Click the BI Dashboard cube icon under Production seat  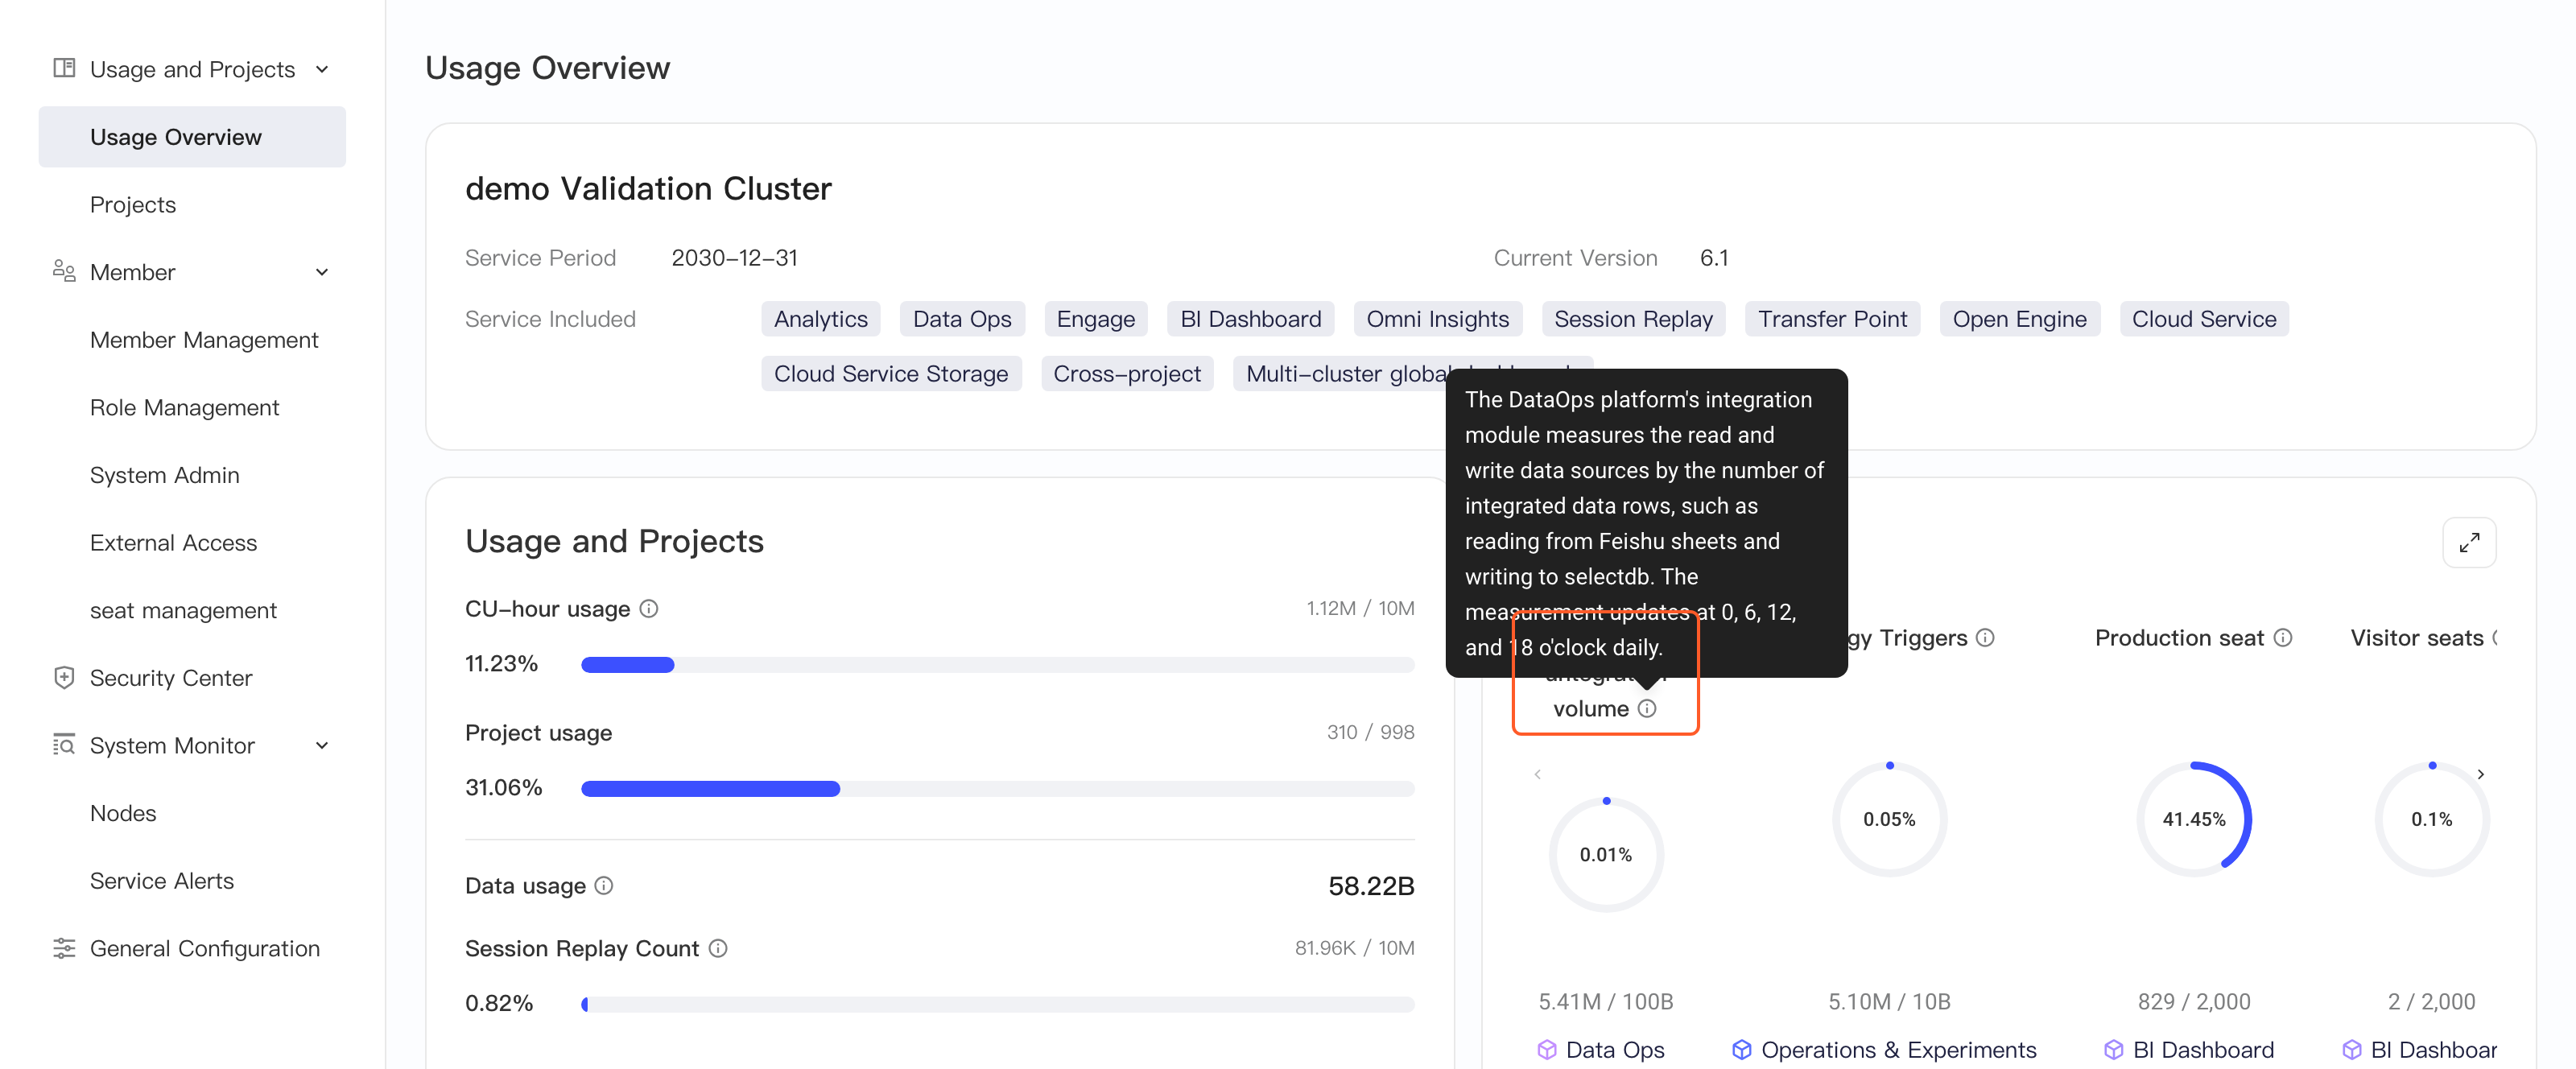[2114, 1049]
